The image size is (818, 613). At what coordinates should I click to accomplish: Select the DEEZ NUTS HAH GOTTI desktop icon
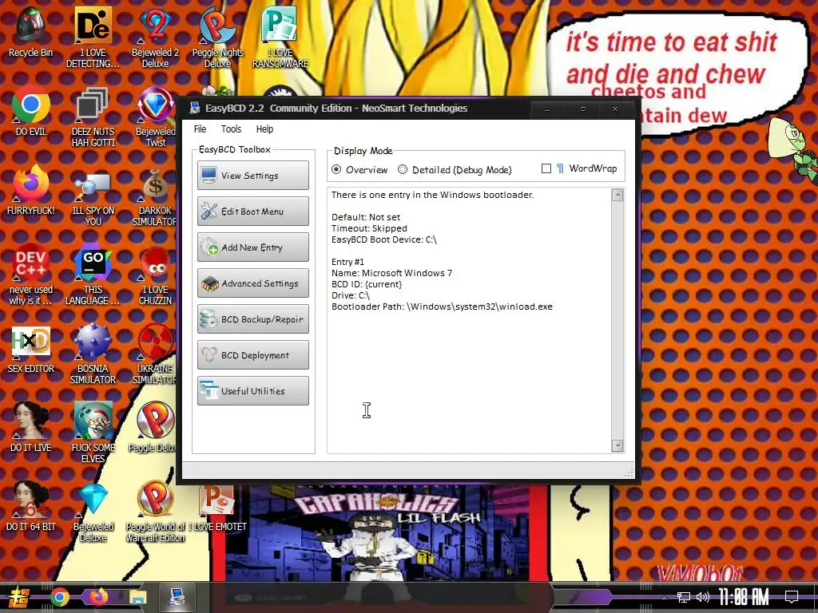[x=93, y=117]
